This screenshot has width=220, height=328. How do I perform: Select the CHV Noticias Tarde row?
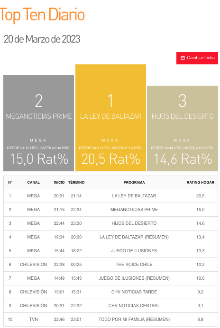110,292
